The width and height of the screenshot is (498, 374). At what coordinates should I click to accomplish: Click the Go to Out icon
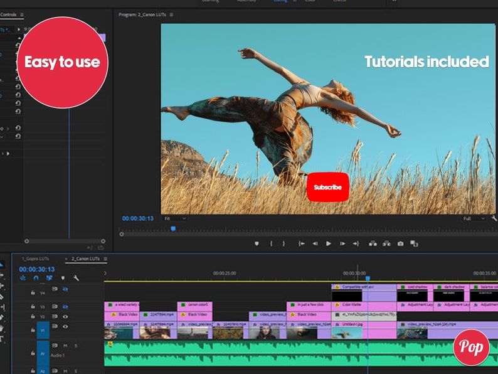tap(356, 243)
